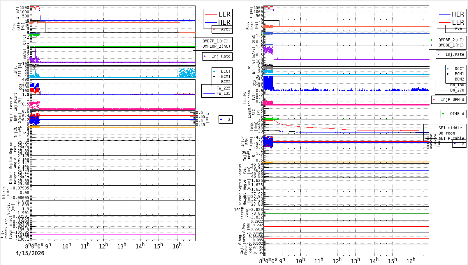The height and width of the screenshot is (265, 468).
Task: Select the QI4E_d legend label
Action: [457, 114]
